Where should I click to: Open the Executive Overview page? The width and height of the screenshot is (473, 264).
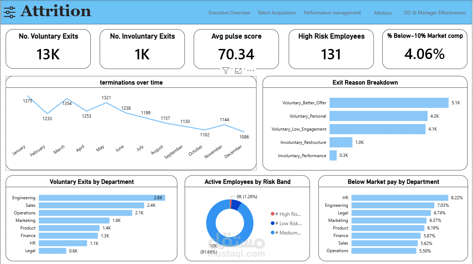(x=229, y=13)
